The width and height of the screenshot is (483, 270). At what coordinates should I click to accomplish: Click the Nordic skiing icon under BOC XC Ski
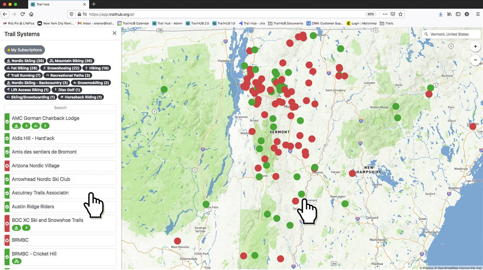coord(16,228)
